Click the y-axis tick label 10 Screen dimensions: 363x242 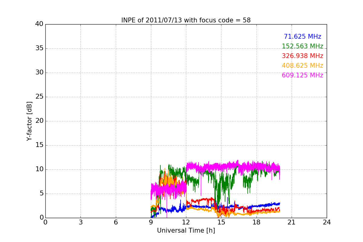click(x=39, y=169)
